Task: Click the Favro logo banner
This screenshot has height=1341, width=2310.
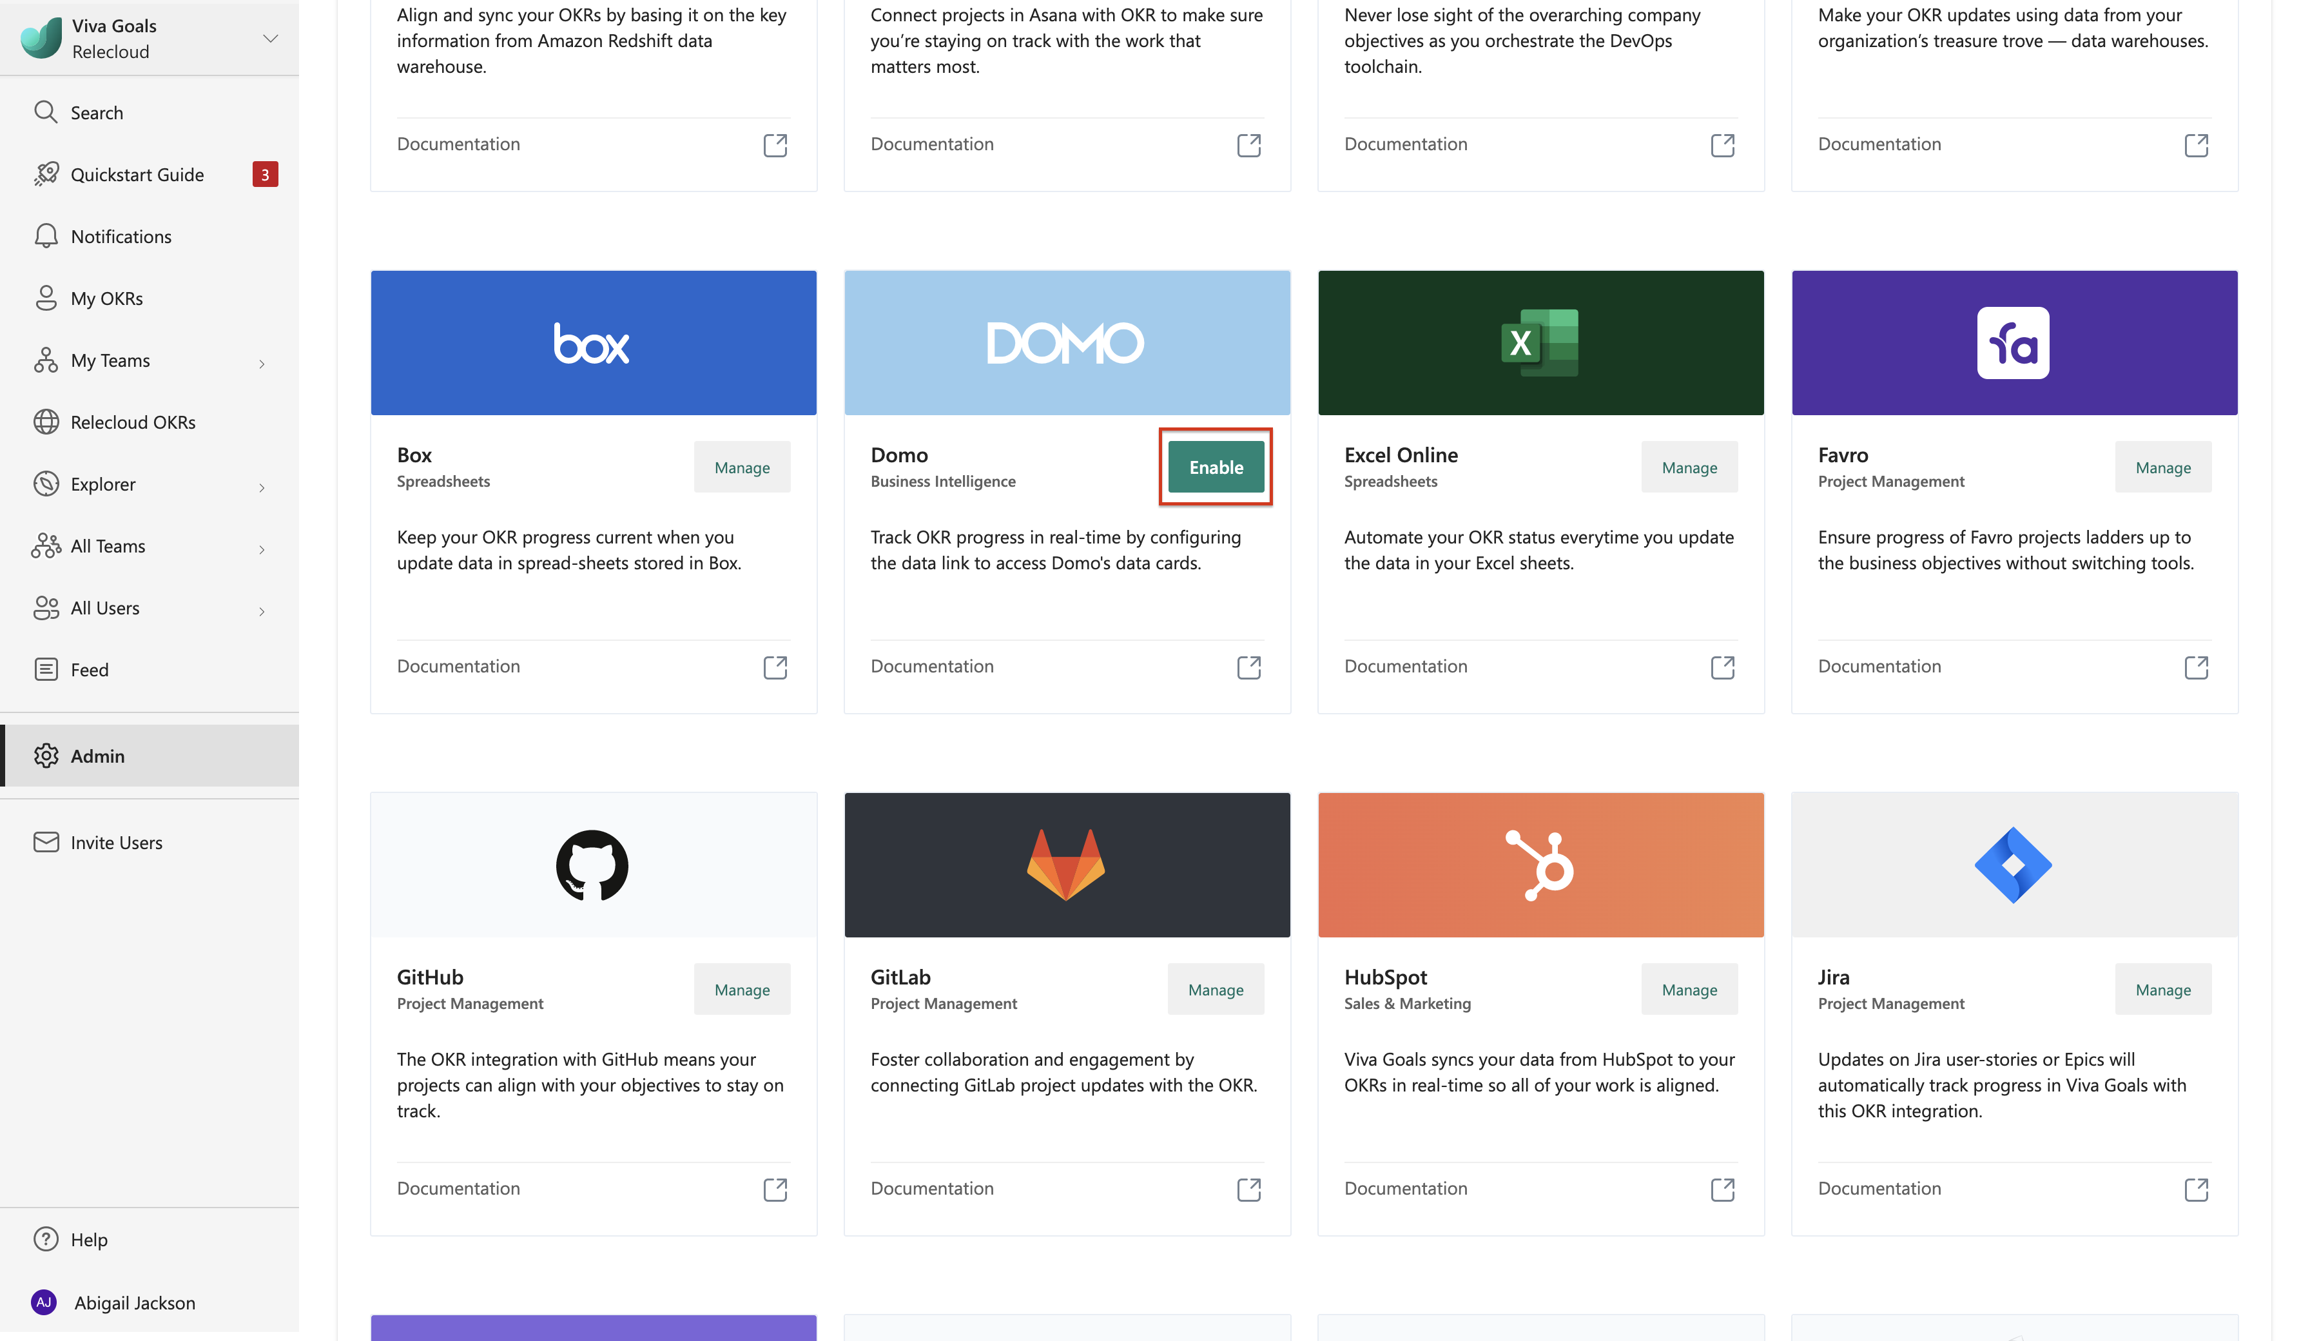Action: [2014, 342]
